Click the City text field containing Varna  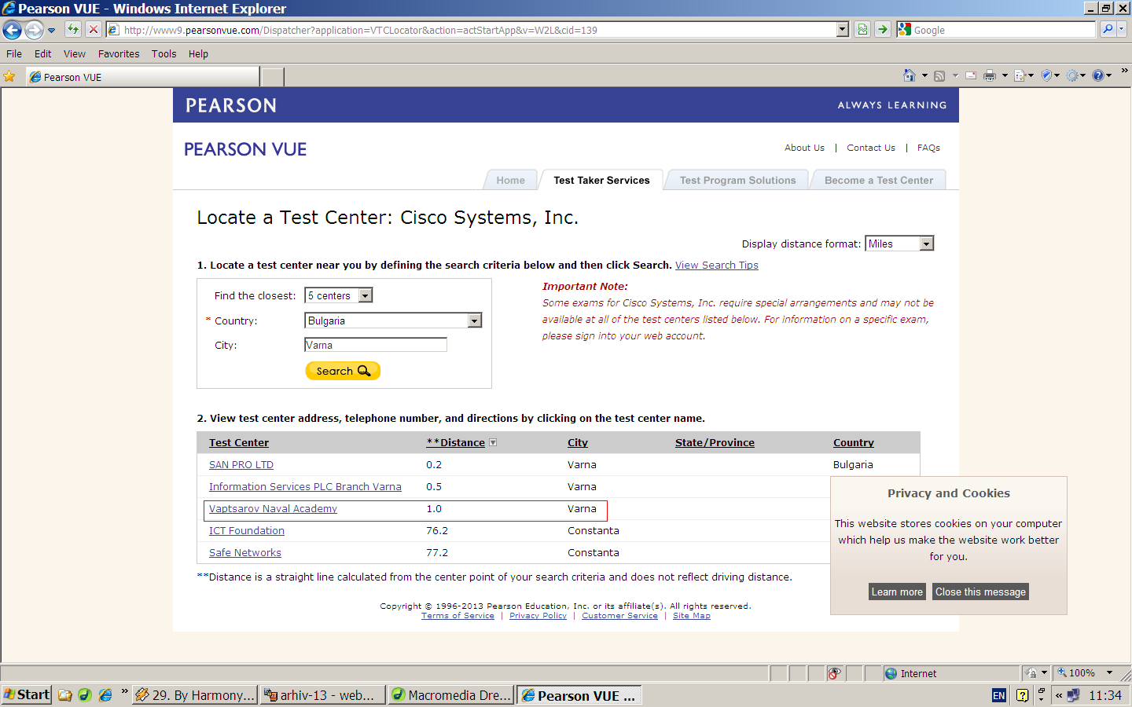pyautogui.click(x=376, y=345)
